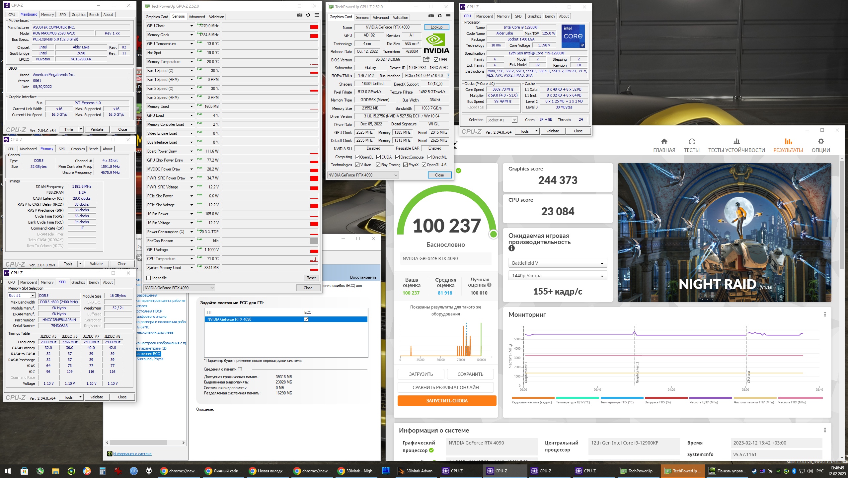Image resolution: width=848 pixels, height=478 pixels.
Task: Open Microsoft Store from the taskbar
Action: (24, 471)
